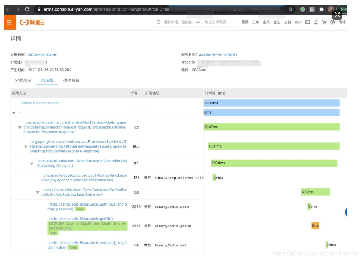This screenshot has width=361, height=260.
Task: Click Tomcat Servlet Process method
Action: tap(40, 103)
